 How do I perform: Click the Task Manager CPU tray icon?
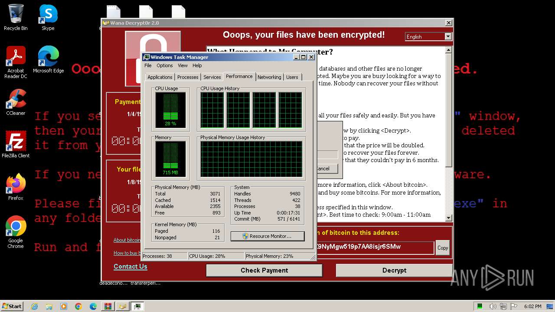(480, 306)
